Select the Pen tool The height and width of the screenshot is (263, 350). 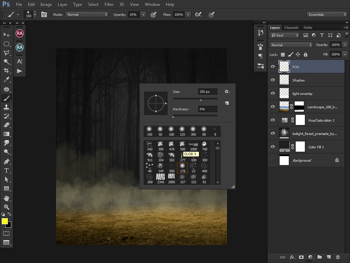click(x=6, y=161)
